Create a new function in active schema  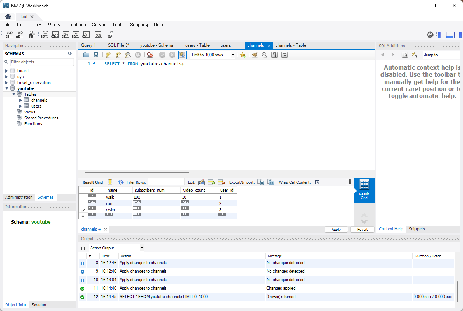click(x=86, y=35)
